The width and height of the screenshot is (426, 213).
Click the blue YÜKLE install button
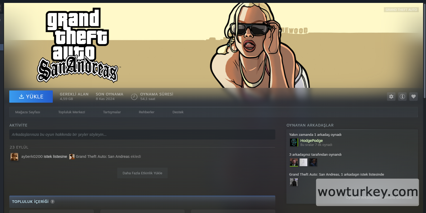pyautogui.click(x=31, y=97)
